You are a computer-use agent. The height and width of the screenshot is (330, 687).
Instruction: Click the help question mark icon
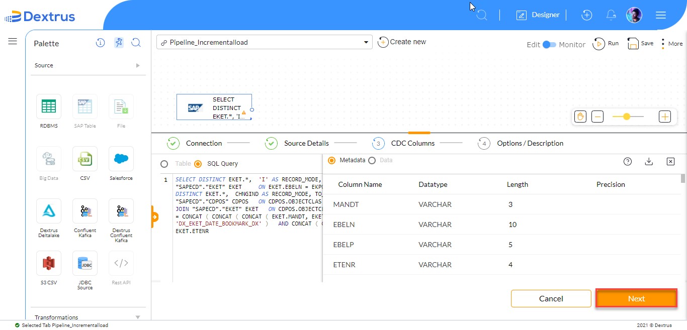coord(628,161)
